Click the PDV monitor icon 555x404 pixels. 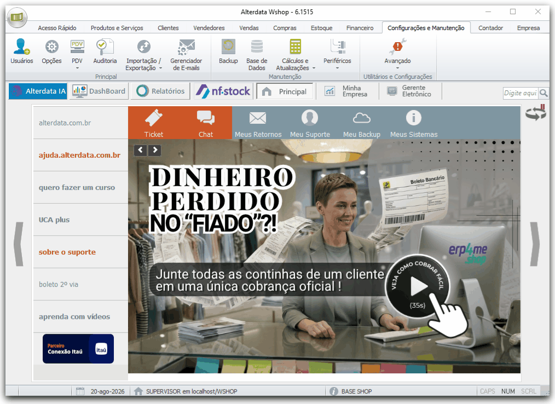pos(77,47)
